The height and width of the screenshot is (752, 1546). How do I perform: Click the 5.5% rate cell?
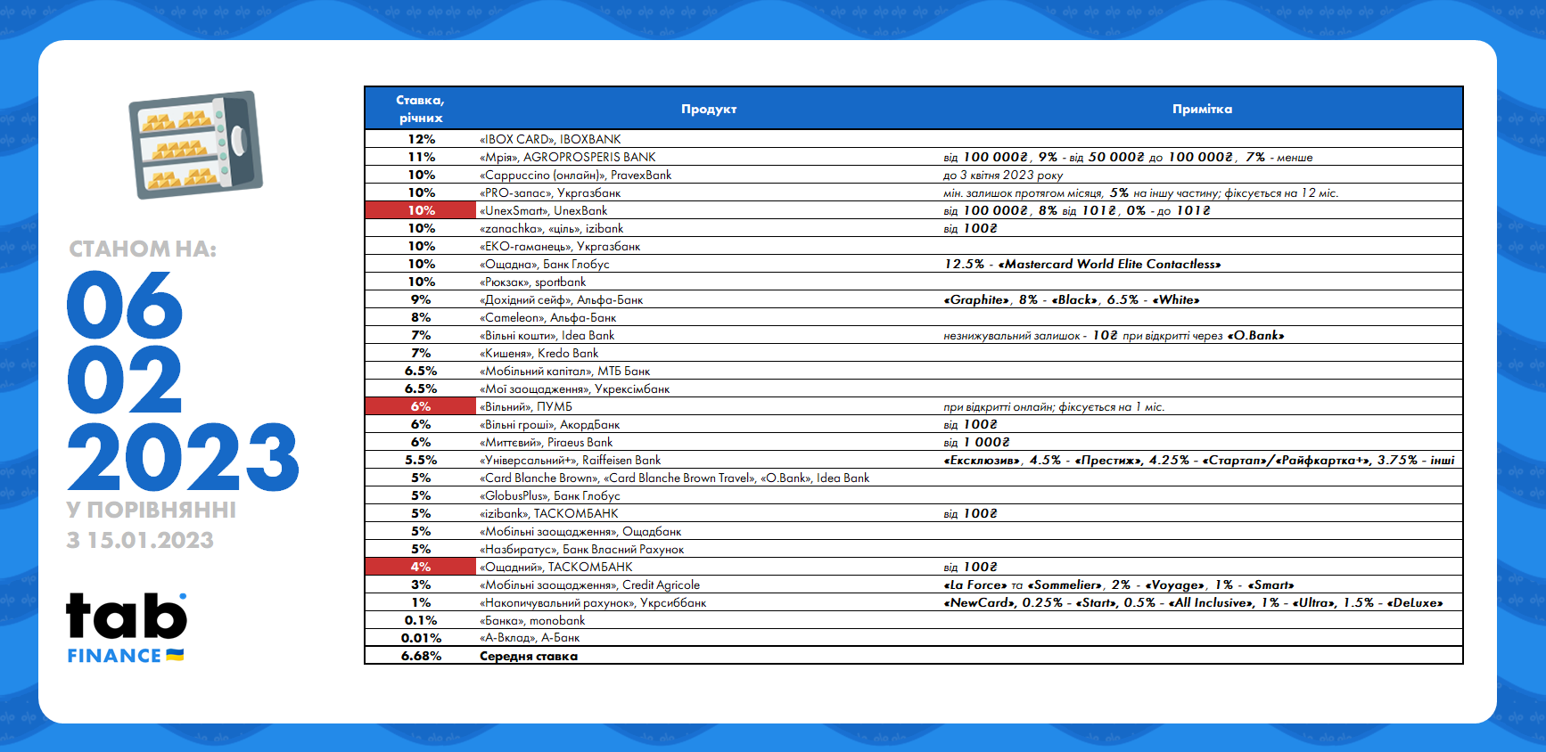tap(421, 460)
